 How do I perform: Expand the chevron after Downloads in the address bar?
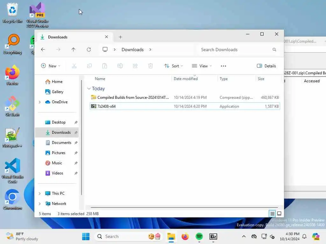(x=150, y=50)
